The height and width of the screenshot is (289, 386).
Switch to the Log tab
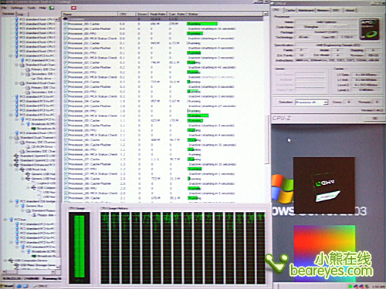[20, 14]
